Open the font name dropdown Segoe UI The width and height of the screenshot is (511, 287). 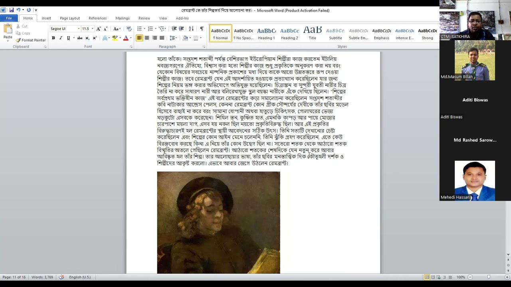point(79,29)
